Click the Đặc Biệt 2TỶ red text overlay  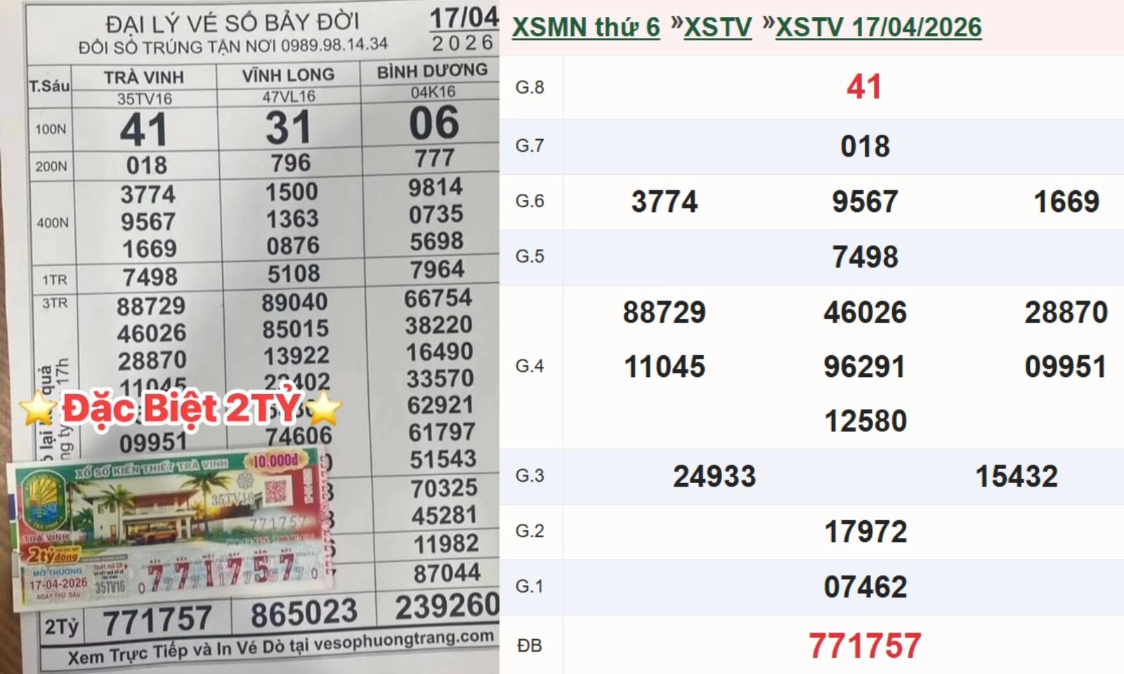(x=181, y=409)
